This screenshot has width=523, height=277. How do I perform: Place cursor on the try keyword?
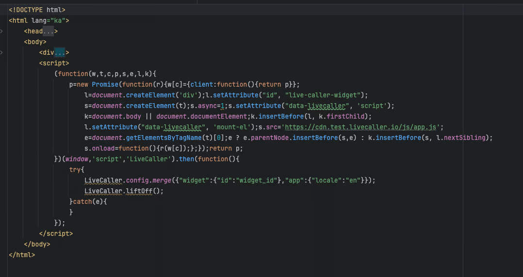(77, 169)
